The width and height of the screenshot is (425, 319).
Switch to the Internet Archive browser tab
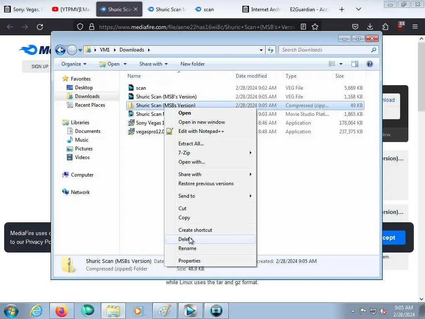pos(262,10)
